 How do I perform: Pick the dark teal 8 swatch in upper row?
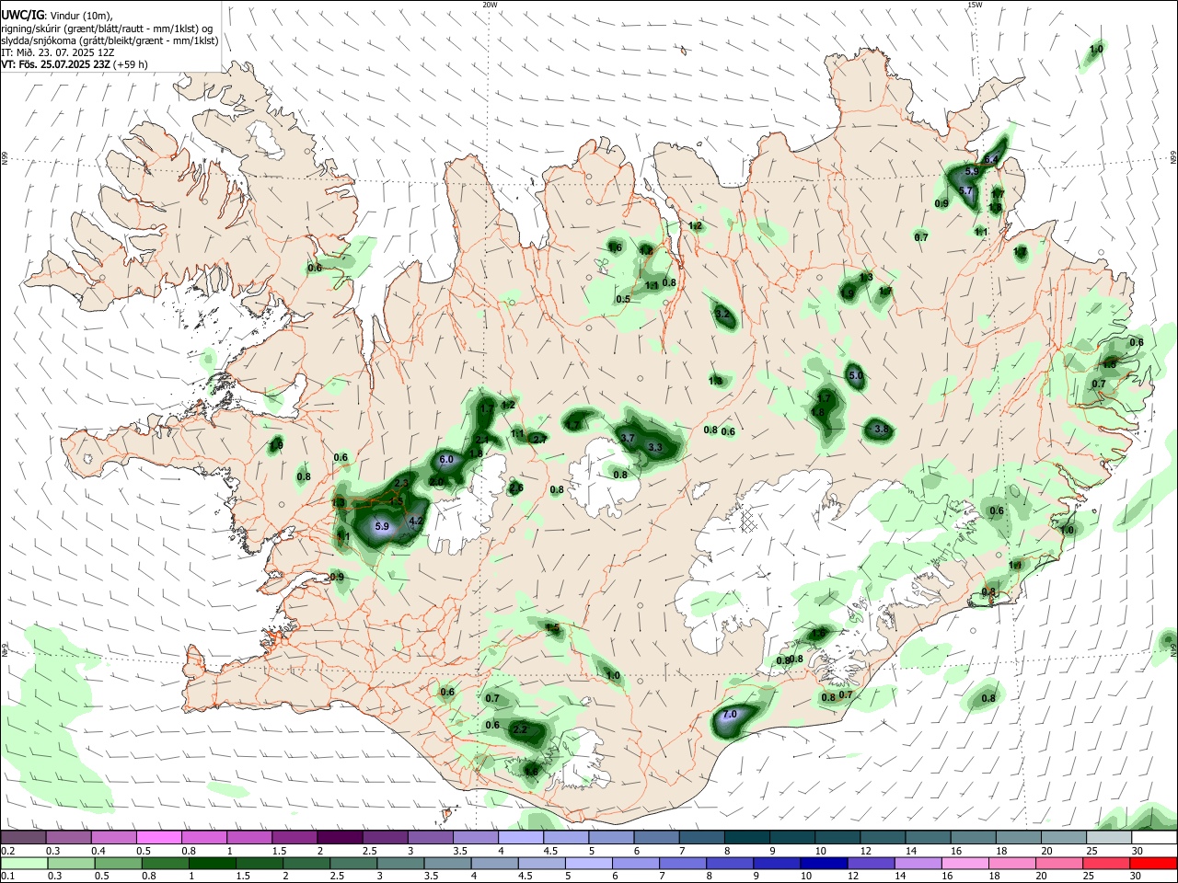click(x=747, y=838)
